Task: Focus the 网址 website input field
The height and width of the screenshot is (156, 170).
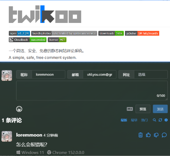Action: 151,74
